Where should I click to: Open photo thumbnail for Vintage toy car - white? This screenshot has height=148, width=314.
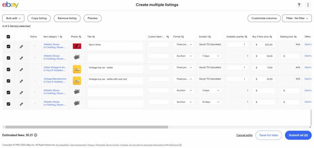pyautogui.click(x=77, y=69)
